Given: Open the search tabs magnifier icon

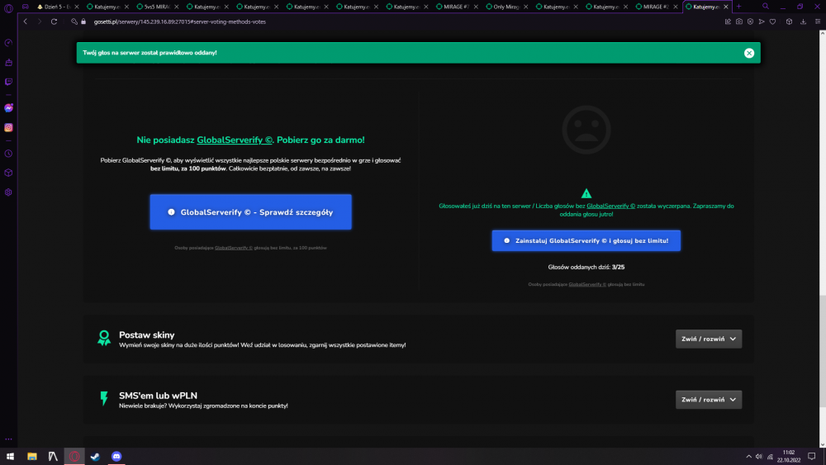Looking at the screenshot, I should 766,7.
